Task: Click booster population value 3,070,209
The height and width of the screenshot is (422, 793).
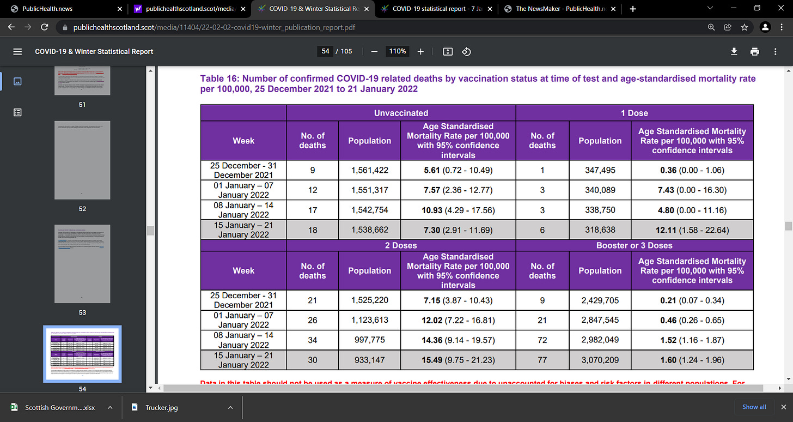Action: (x=600, y=360)
